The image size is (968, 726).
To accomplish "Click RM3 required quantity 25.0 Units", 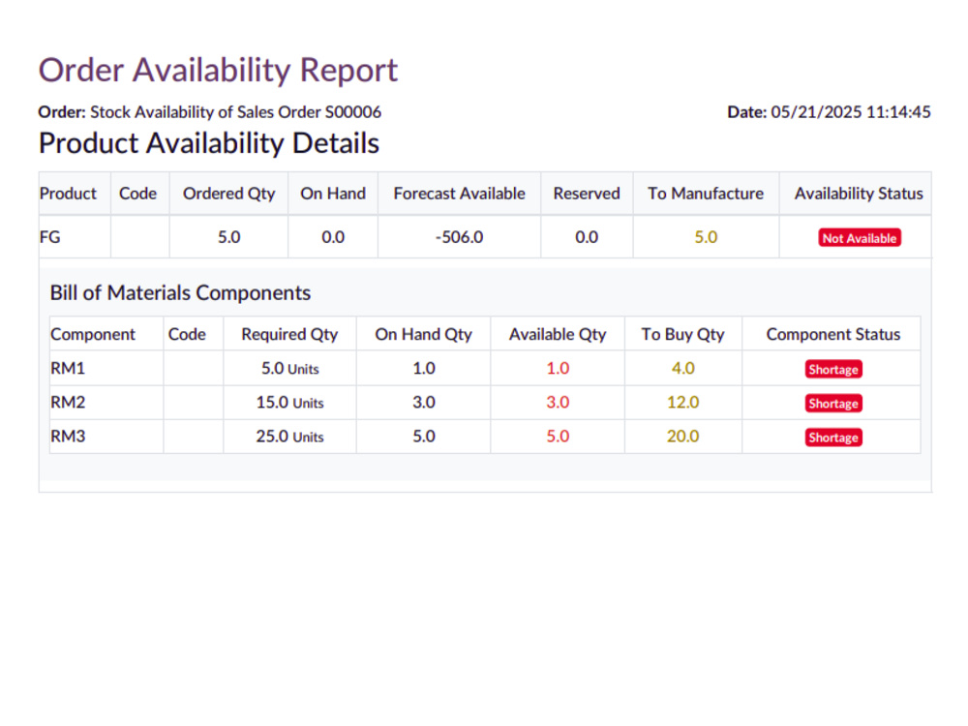I will pyautogui.click(x=290, y=438).
